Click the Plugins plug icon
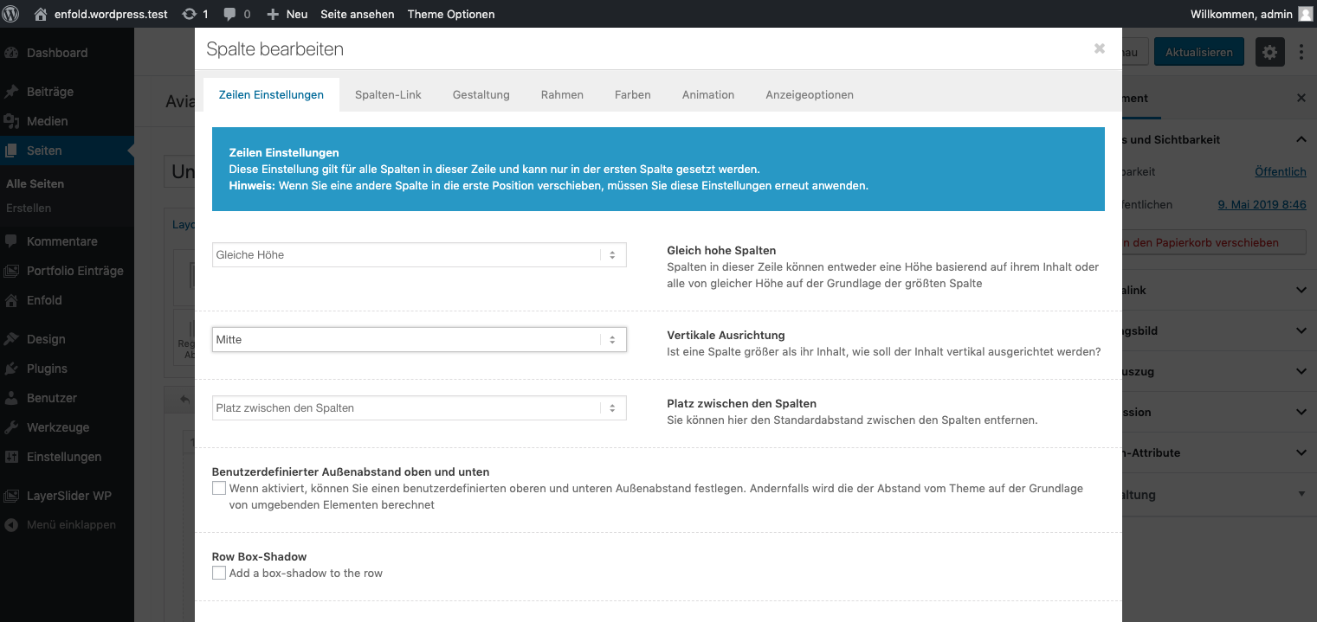 11,369
